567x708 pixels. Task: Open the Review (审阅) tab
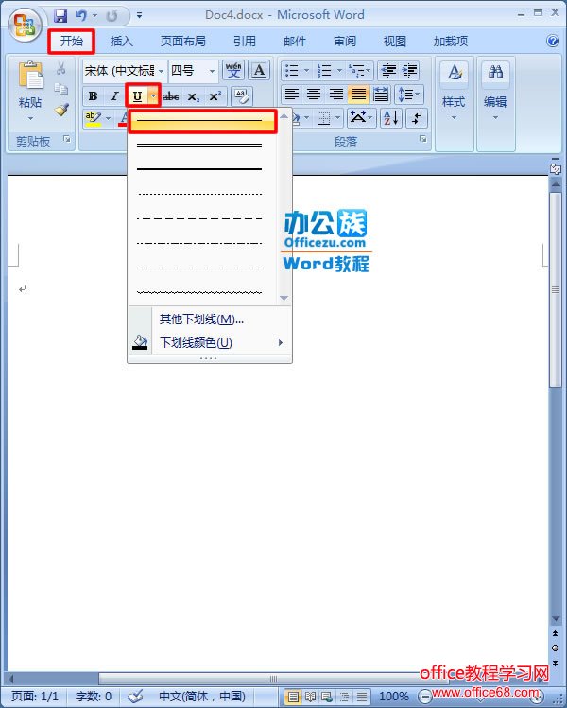[x=345, y=42]
